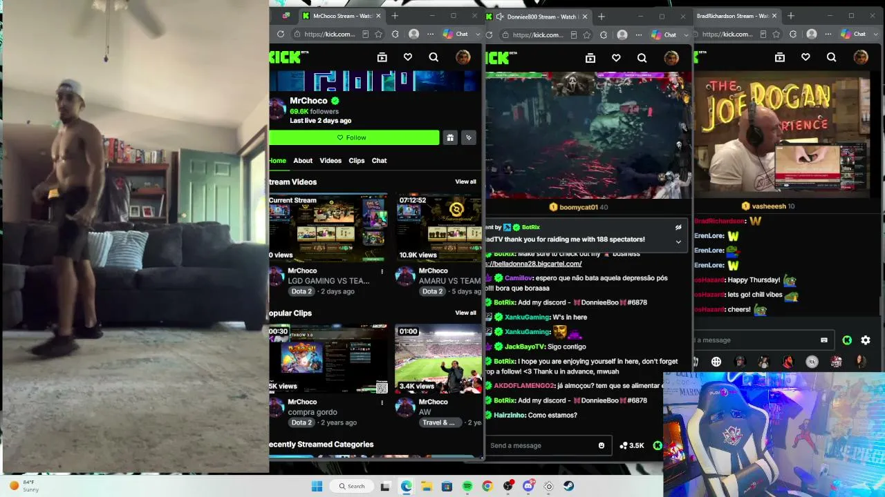
Task: Open browser menu ellipsis in MrChoco window
Action: tap(431, 34)
